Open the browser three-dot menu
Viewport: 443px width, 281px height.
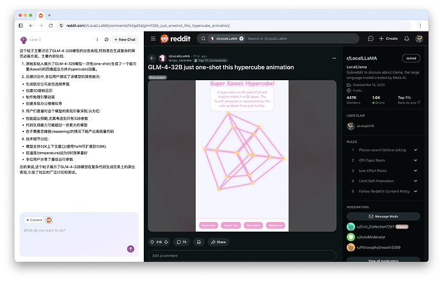pos(420,26)
